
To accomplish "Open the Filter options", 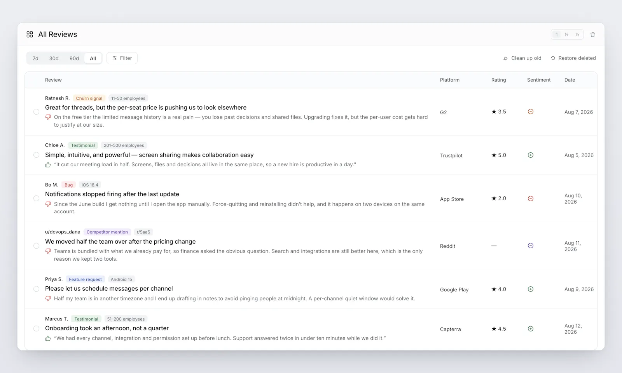I will [x=122, y=58].
